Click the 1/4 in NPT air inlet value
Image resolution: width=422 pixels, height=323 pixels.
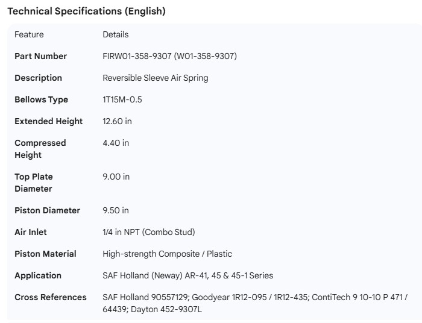pos(148,232)
